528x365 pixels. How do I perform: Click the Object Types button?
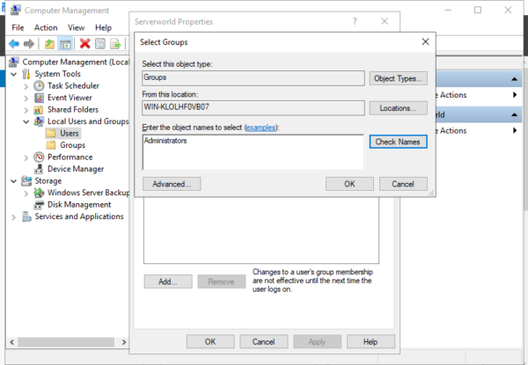click(398, 78)
